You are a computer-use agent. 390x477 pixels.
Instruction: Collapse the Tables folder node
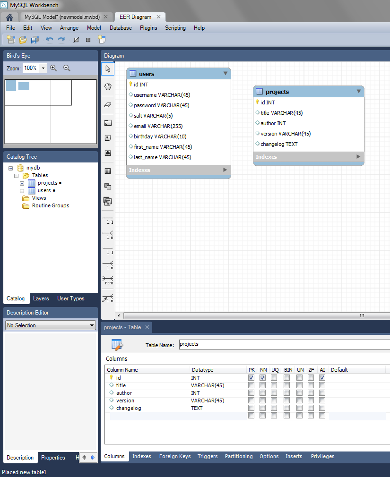pos(17,176)
